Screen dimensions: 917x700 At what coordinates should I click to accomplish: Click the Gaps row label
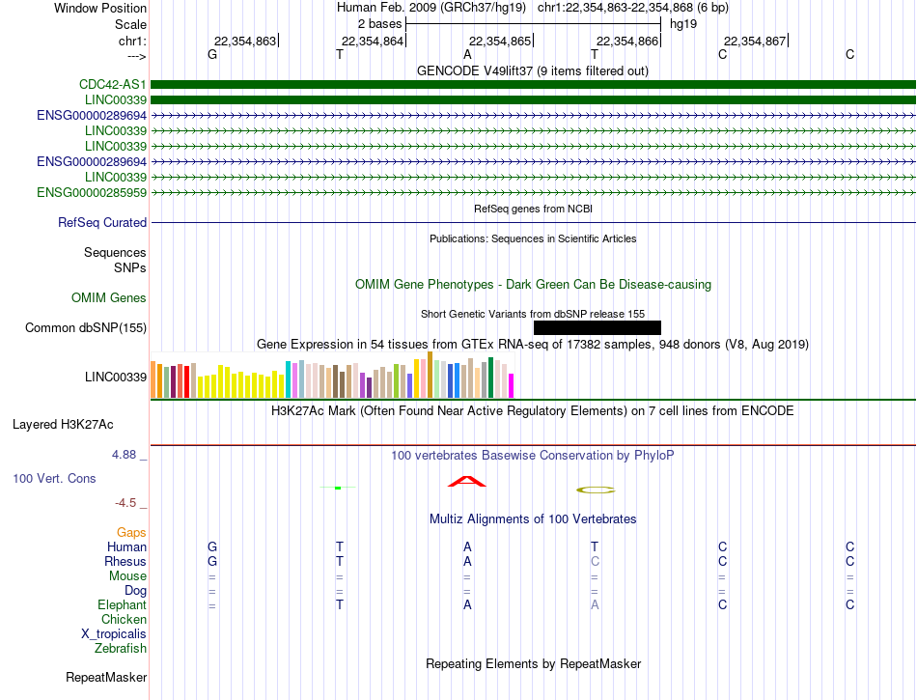tap(131, 532)
